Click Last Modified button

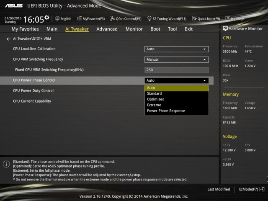219,189
